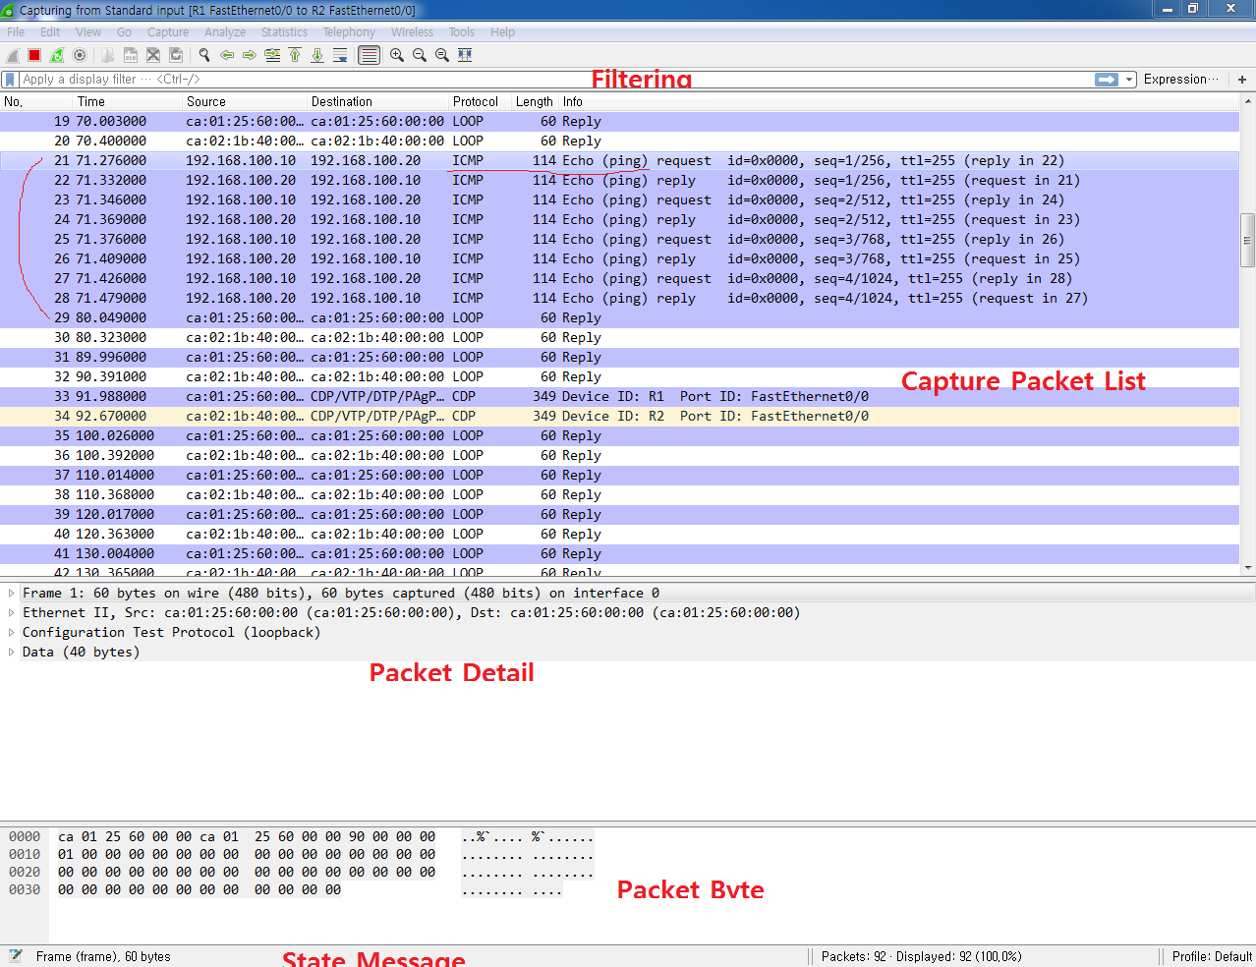Open the Tools menu

(x=462, y=32)
